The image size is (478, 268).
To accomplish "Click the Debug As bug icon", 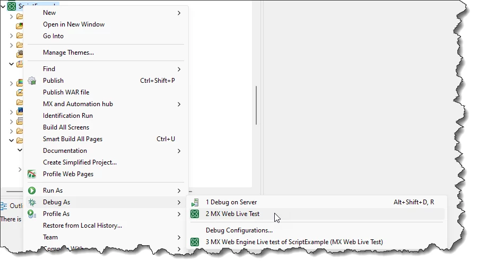I will coord(32,202).
